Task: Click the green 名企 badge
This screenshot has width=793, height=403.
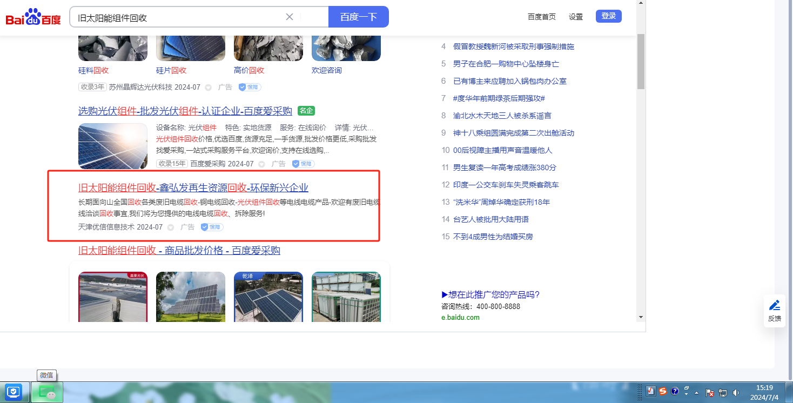Action: click(x=306, y=111)
